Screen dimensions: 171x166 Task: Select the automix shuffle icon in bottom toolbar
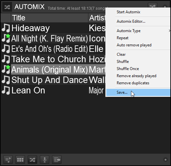(x=33, y=160)
